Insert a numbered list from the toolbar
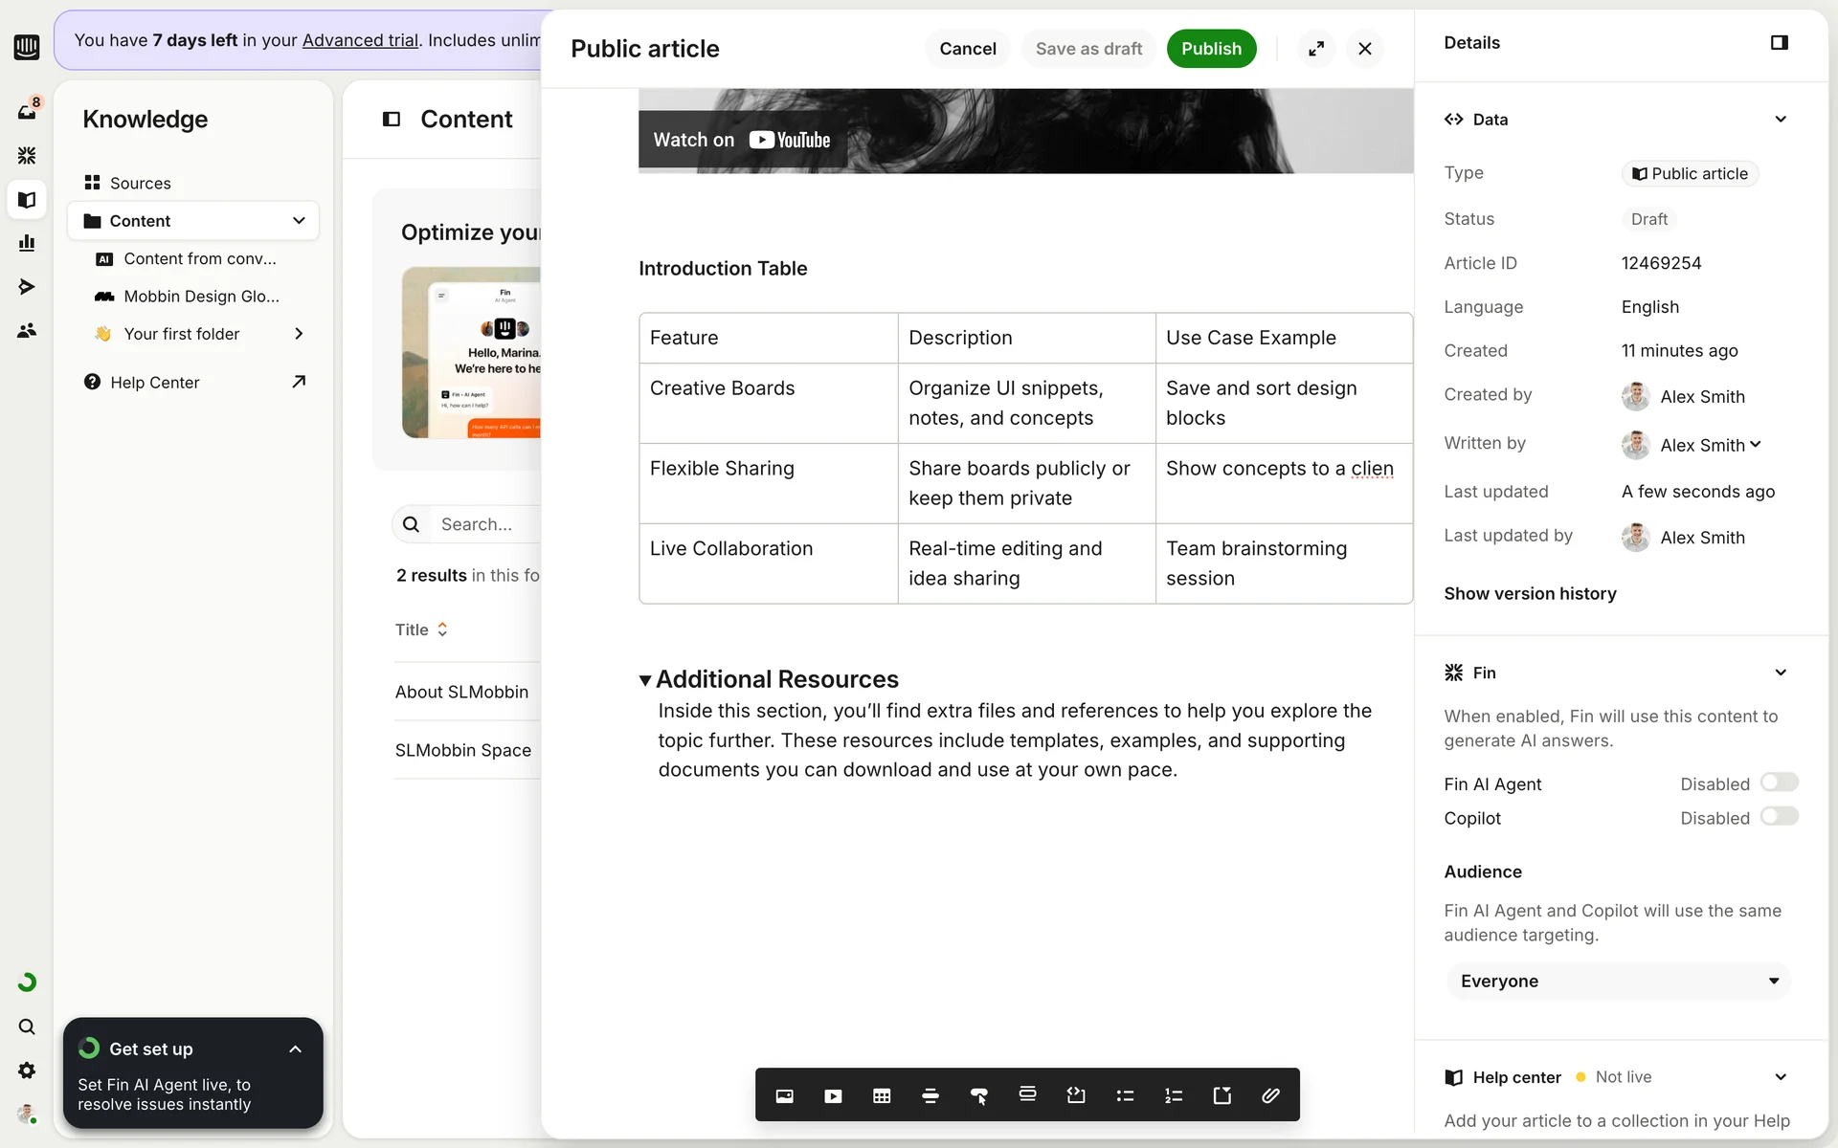The width and height of the screenshot is (1838, 1148). [x=1174, y=1095]
